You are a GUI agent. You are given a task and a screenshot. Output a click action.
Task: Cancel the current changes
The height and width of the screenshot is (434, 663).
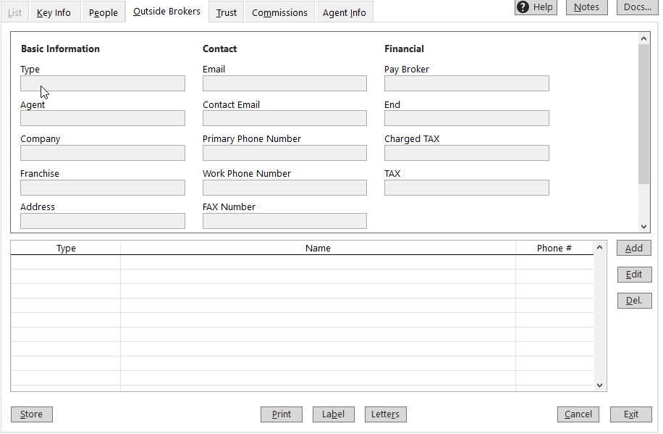coord(578,414)
